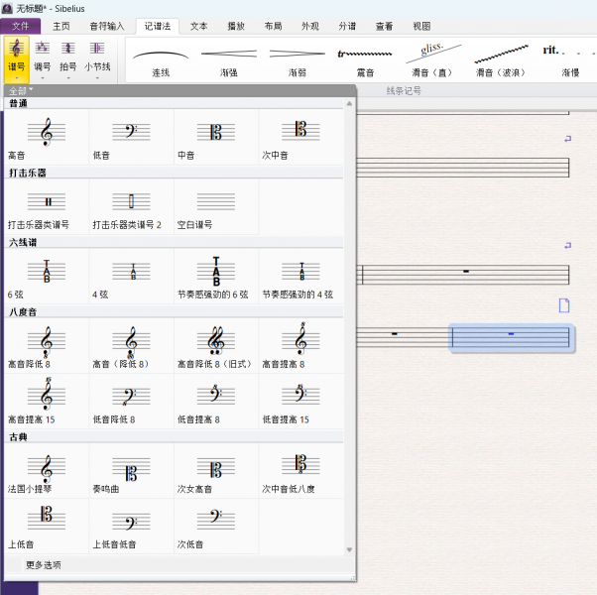Insert a 渐强 crescendo hairpin

[x=229, y=60]
